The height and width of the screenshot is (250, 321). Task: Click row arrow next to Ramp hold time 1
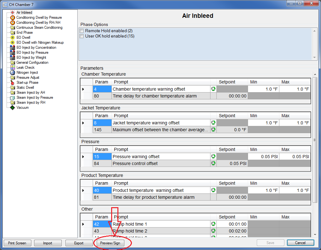pyautogui.click(x=83, y=224)
